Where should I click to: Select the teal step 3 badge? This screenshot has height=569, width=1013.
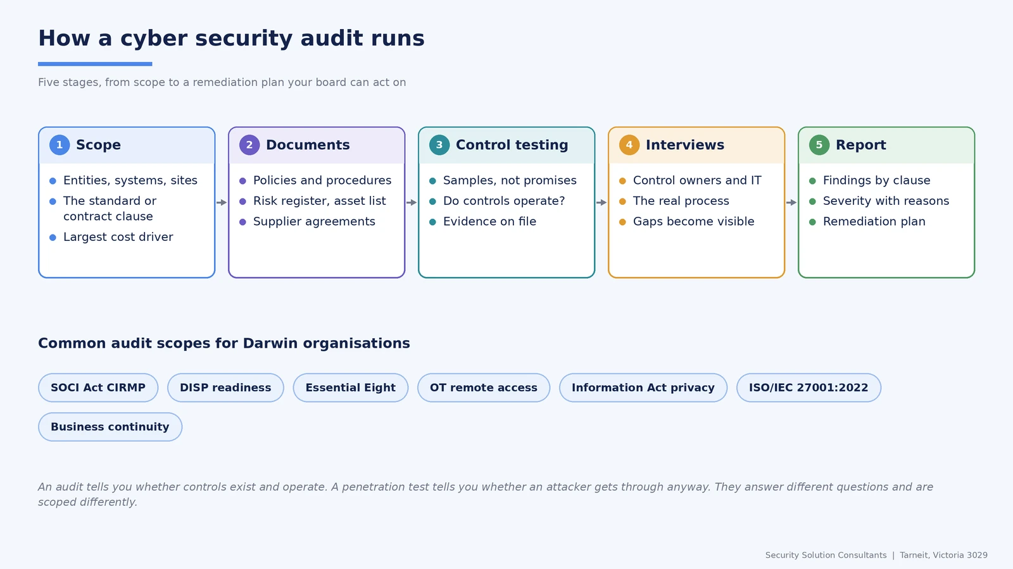coord(439,145)
